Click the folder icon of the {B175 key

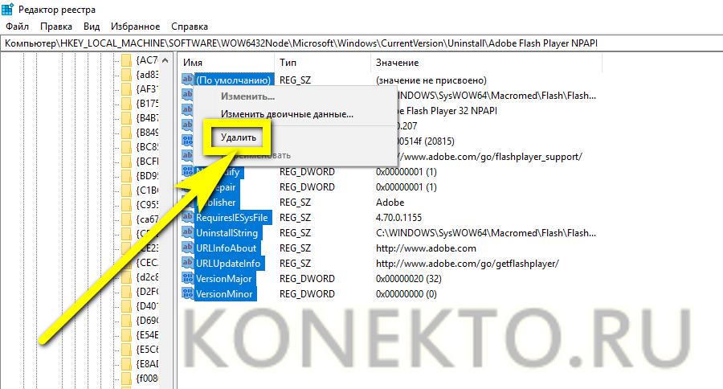125,104
